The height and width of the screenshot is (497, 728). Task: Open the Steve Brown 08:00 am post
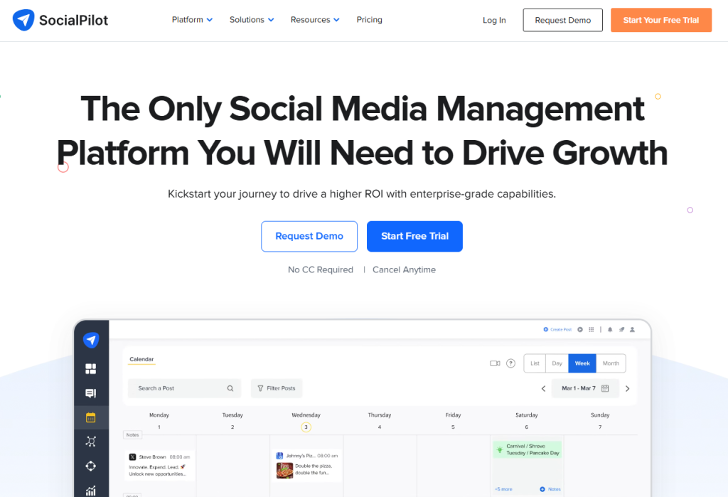point(160,465)
